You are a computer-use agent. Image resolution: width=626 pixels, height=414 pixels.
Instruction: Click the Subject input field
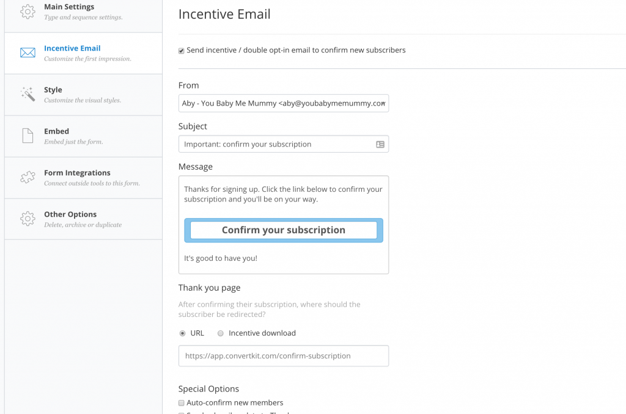[284, 144]
